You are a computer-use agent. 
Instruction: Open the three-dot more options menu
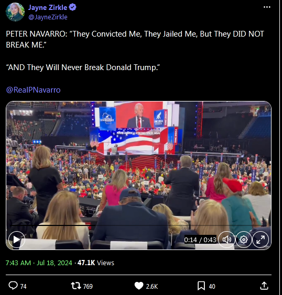pos(267,7)
